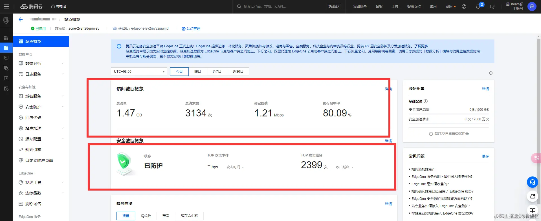This screenshot has width=541, height=221.
Task: Open the documentation book floating icon
Action: pos(532,210)
